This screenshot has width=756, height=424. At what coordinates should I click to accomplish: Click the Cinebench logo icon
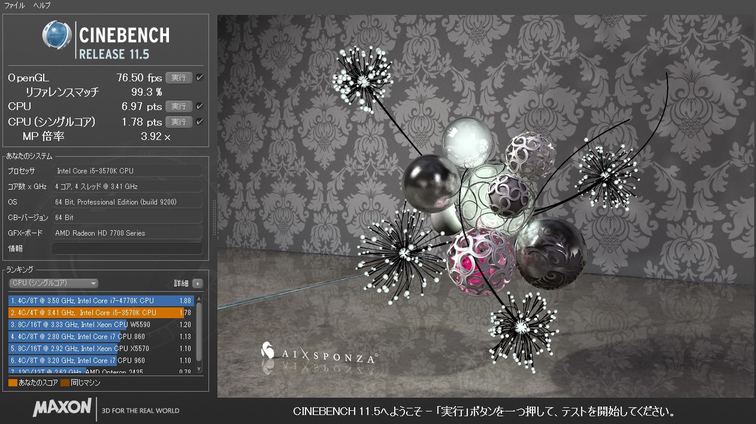click(x=57, y=35)
